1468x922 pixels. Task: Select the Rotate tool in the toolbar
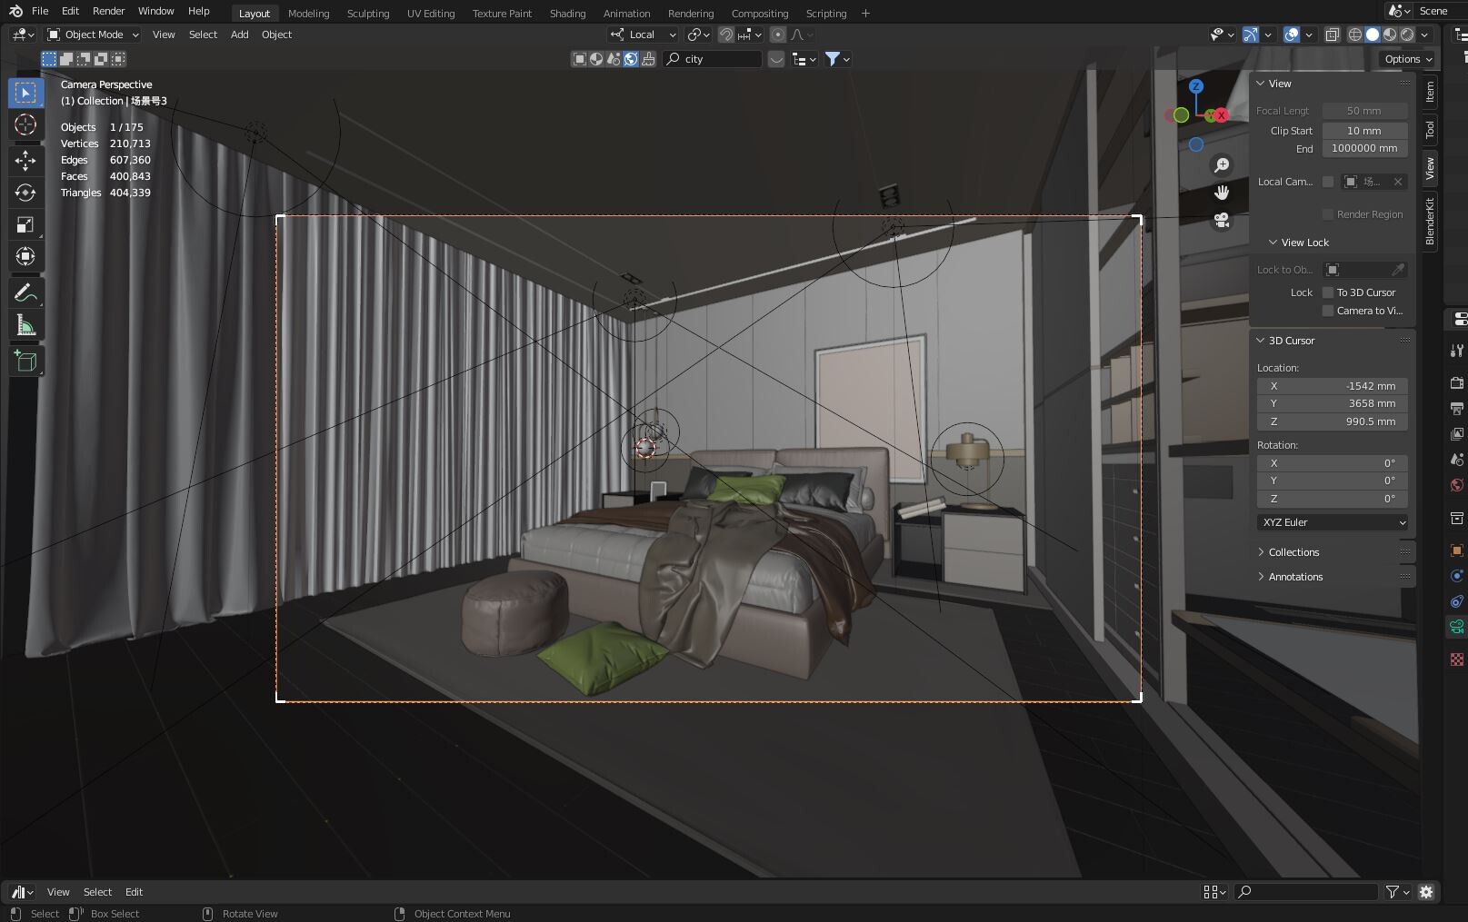click(25, 193)
